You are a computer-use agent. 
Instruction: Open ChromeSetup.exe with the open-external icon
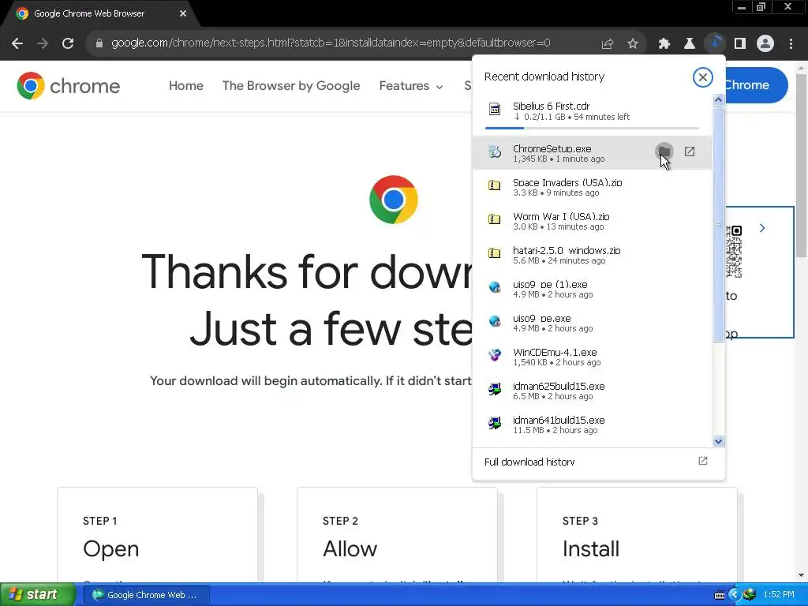click(x=690, y=151)
